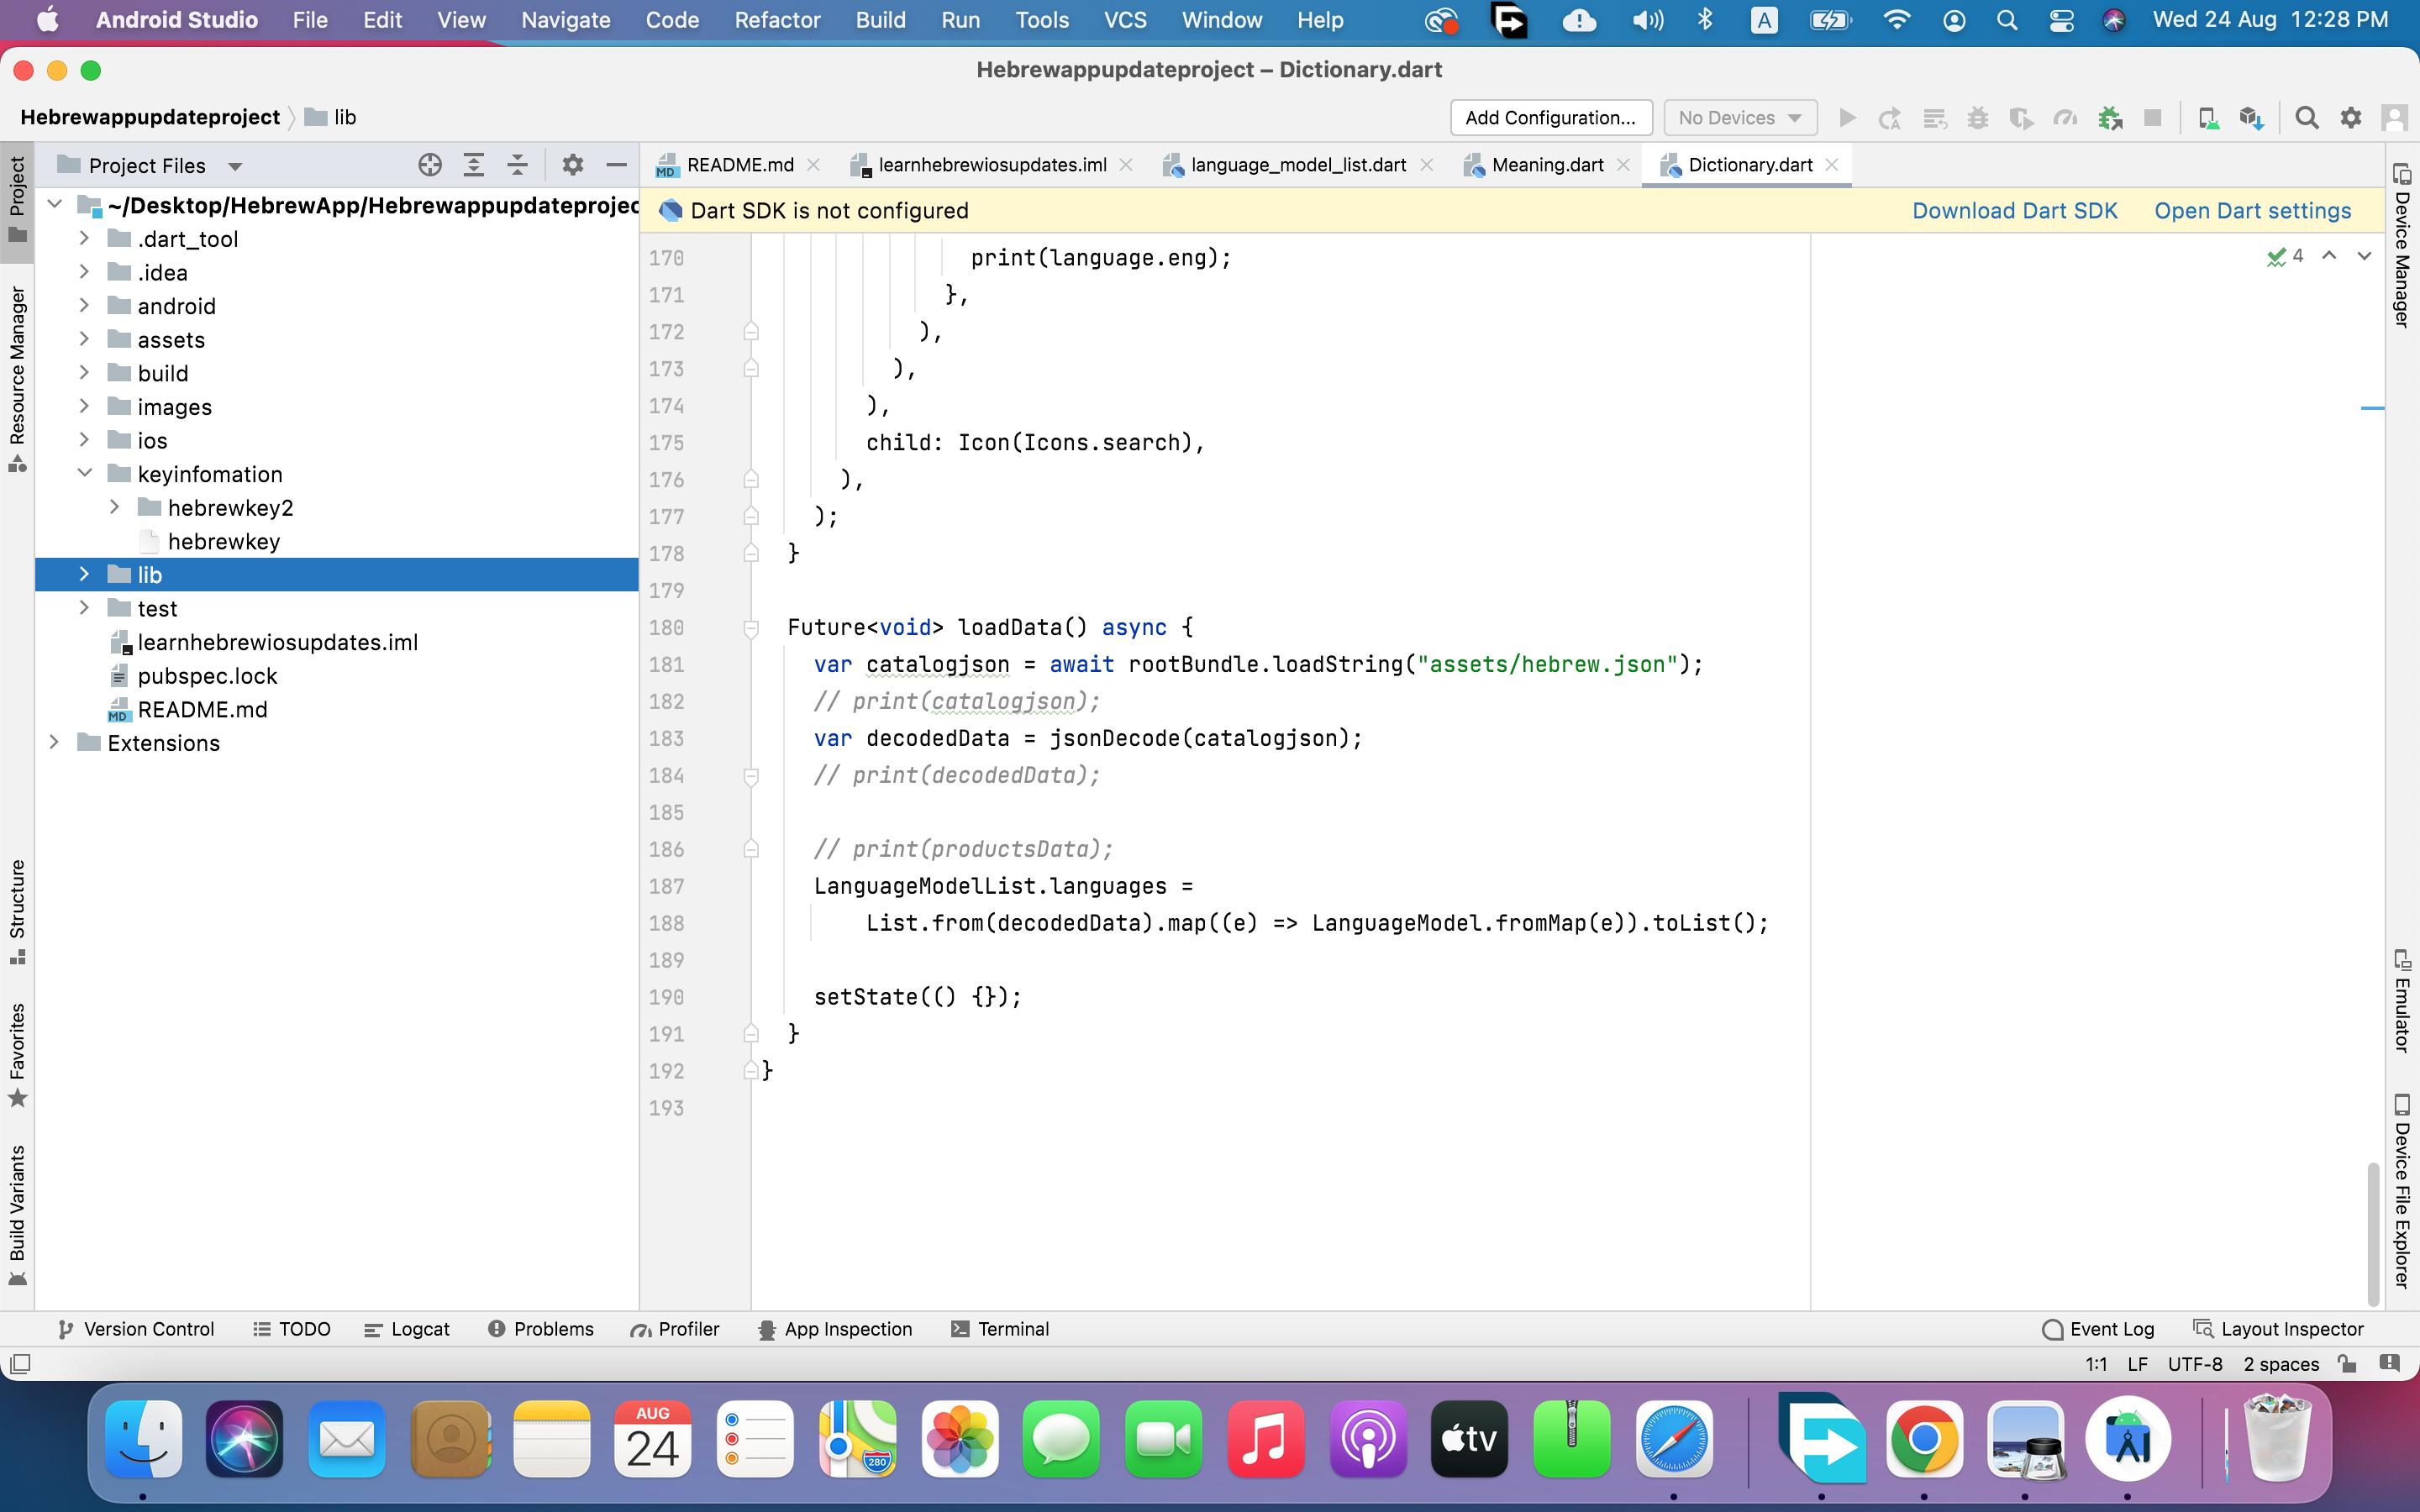Expand the lib folder
This screenshot has width=2420, height=1512.
tap(84, 574)
